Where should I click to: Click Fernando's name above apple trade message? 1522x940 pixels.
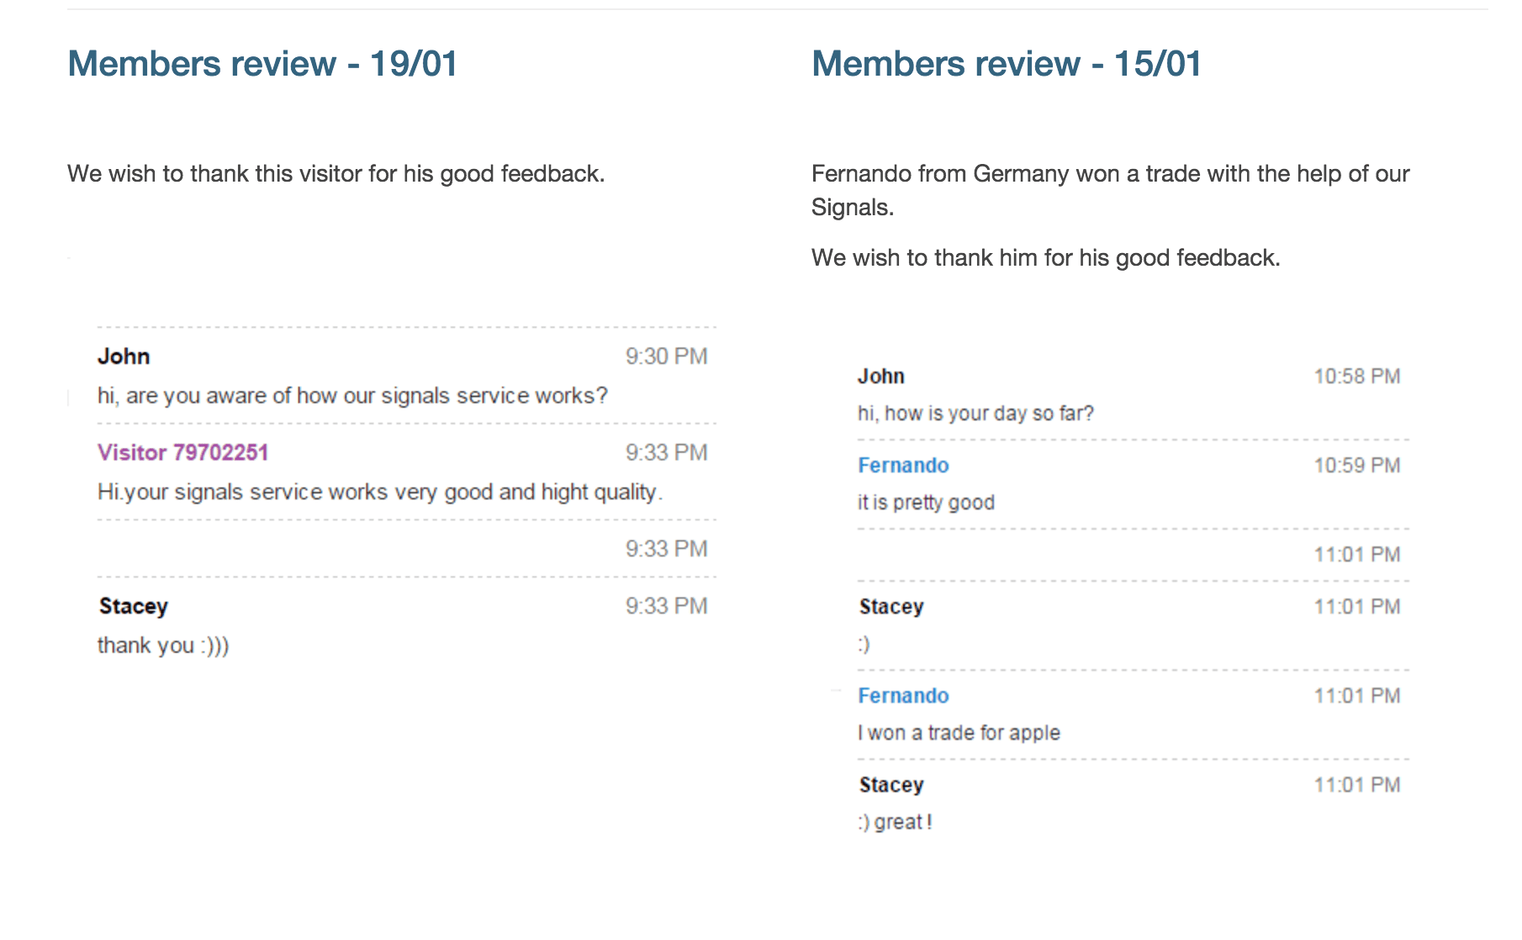click(x=903, y=695)
